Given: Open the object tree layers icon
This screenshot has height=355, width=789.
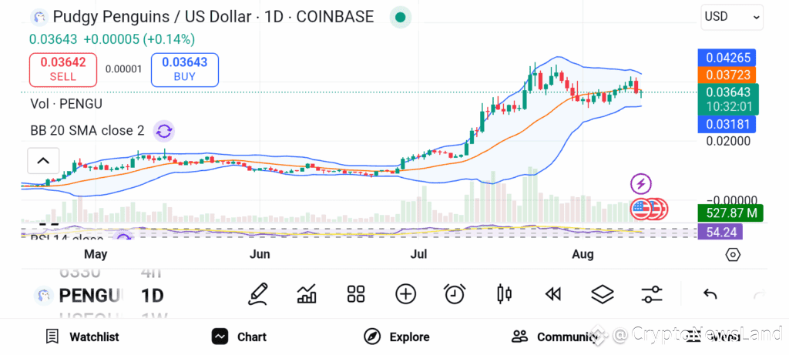Looking at the screenshot, I should coord(603,294).
